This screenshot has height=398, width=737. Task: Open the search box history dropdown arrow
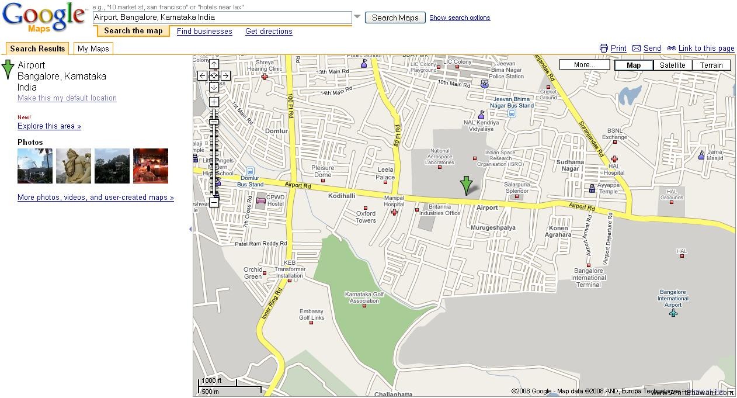click(x=357, y=17)
